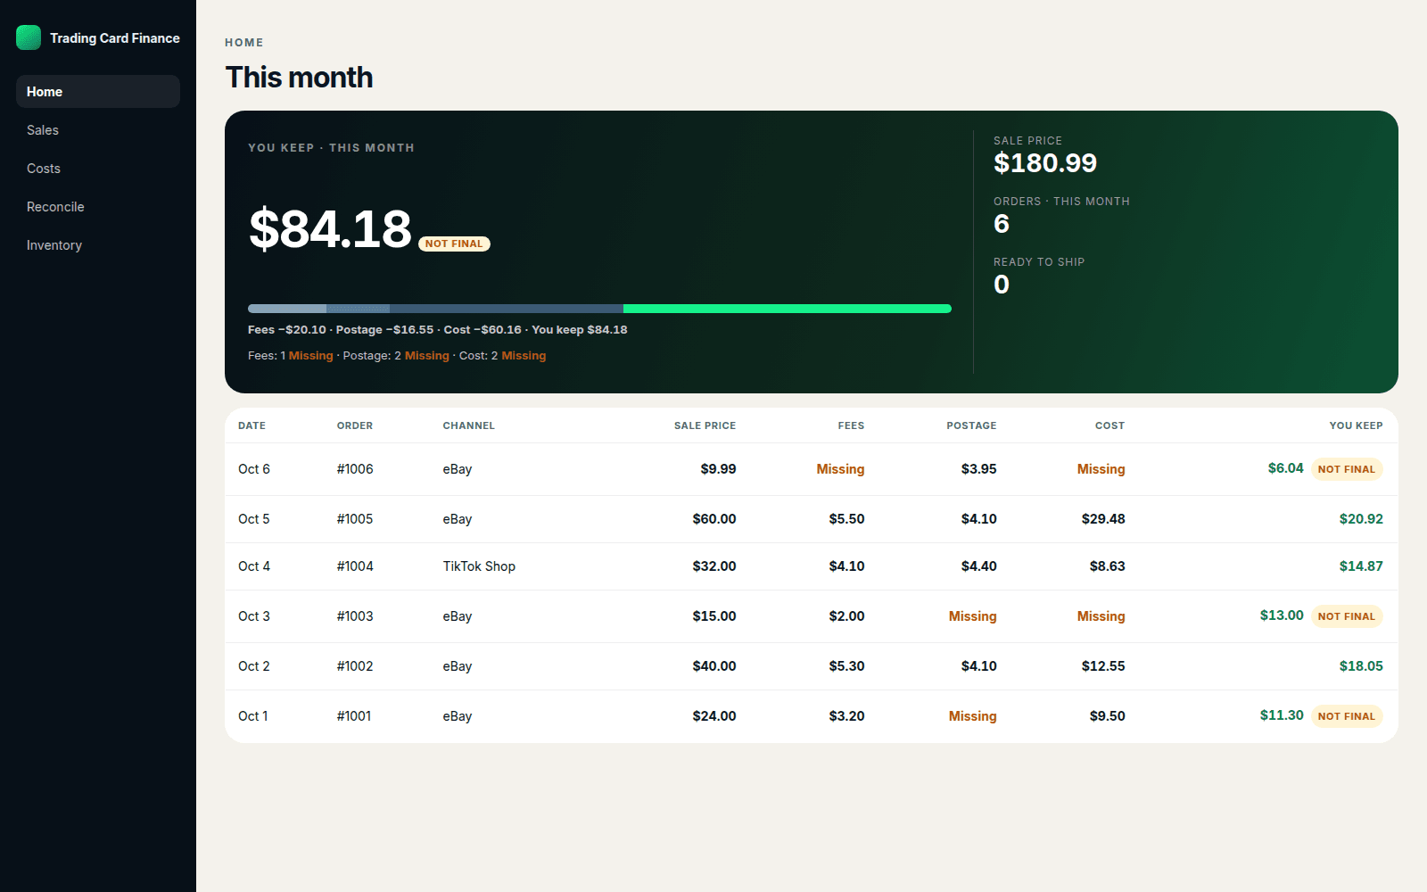Click the $11.30 you keep value

1282,715
